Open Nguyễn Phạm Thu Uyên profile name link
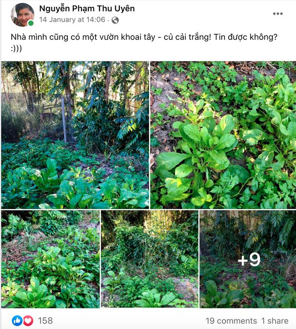Image resolution: width=296 pixels, height=329 pixels. click(87, 8)
